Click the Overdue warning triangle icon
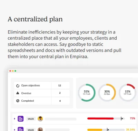The width and height of the screenshot is (138, 131). 18,93
